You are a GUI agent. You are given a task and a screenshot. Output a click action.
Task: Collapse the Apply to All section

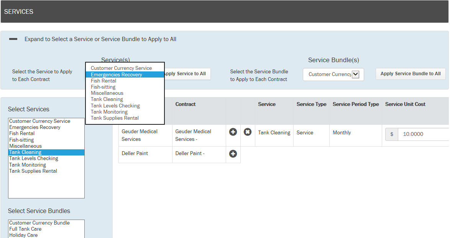[x=13, y=39]
